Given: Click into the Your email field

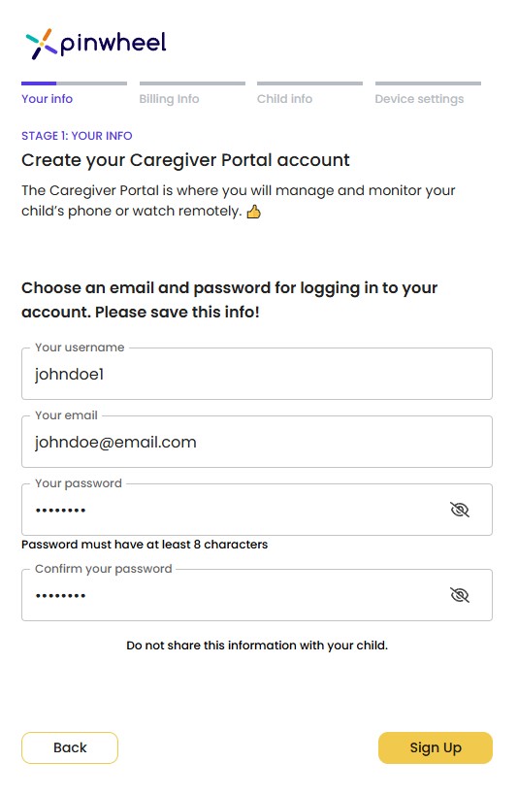Looking at the screenshot, I should [x=257, y=442].
